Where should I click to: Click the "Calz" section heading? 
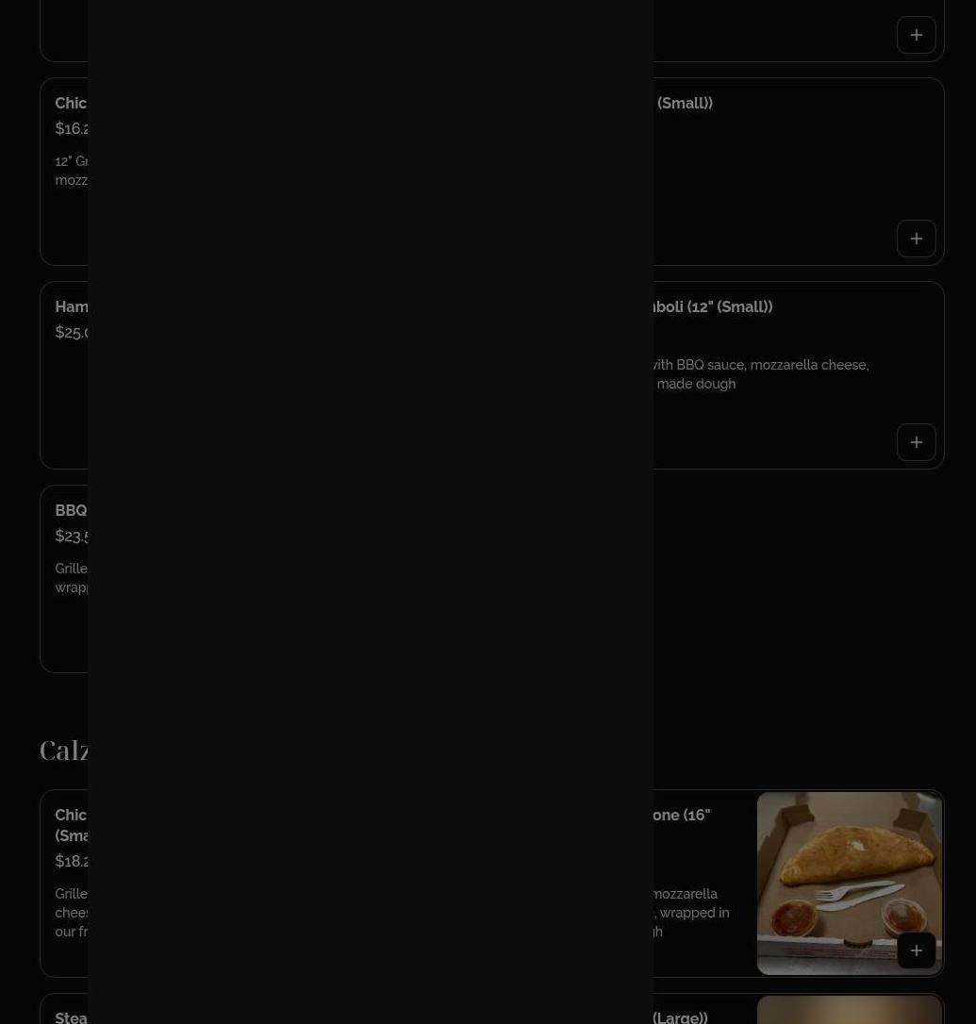[x=63, y=750]
